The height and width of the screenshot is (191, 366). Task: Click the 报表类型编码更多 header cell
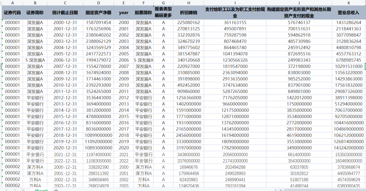163,13
